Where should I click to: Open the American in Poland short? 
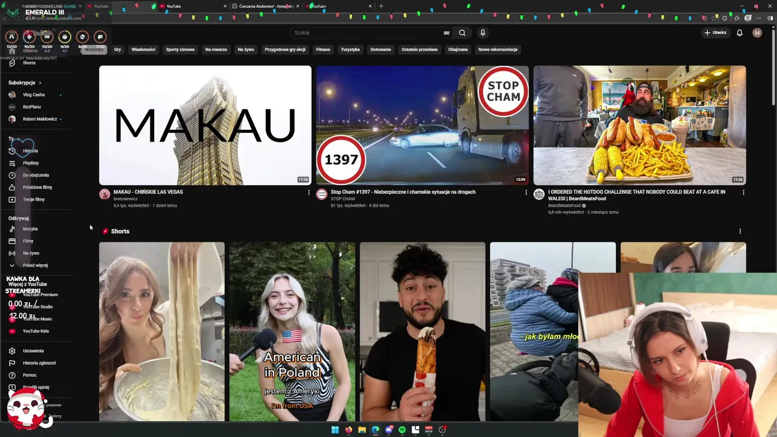[x=292, y=331]
